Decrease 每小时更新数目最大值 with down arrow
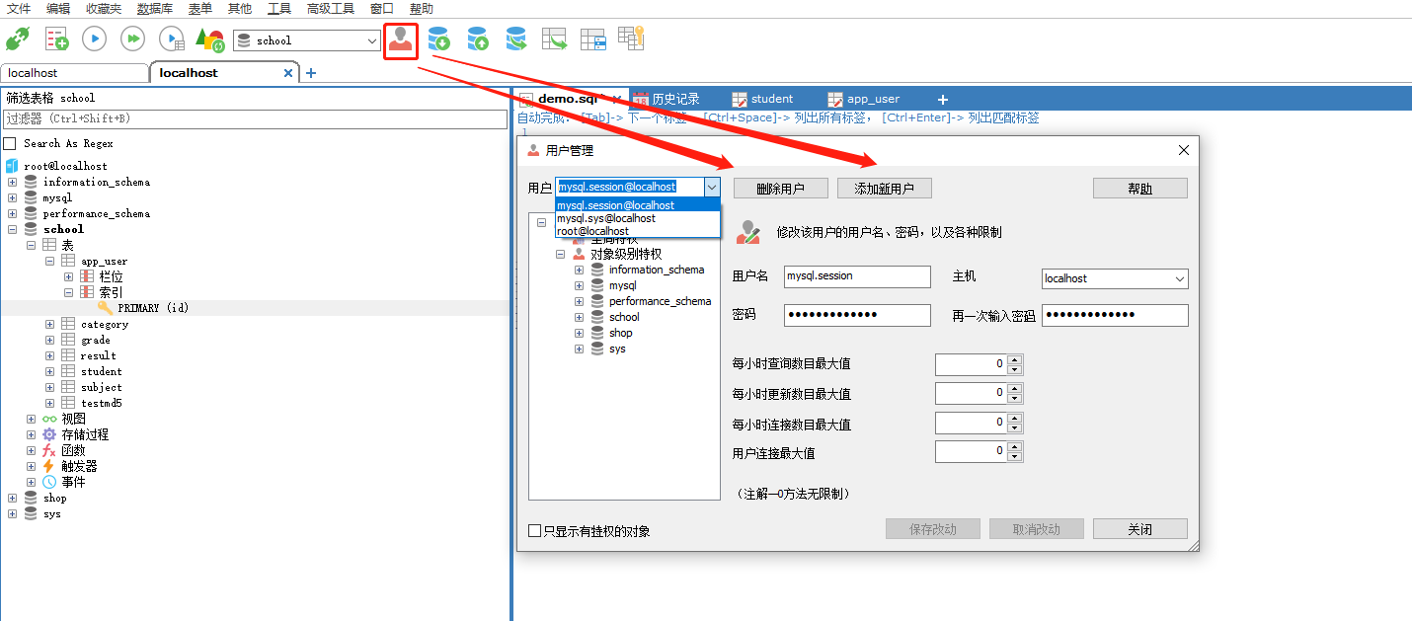The height and width of the screenshot is (621, 1412). [x=1015, y=399]
